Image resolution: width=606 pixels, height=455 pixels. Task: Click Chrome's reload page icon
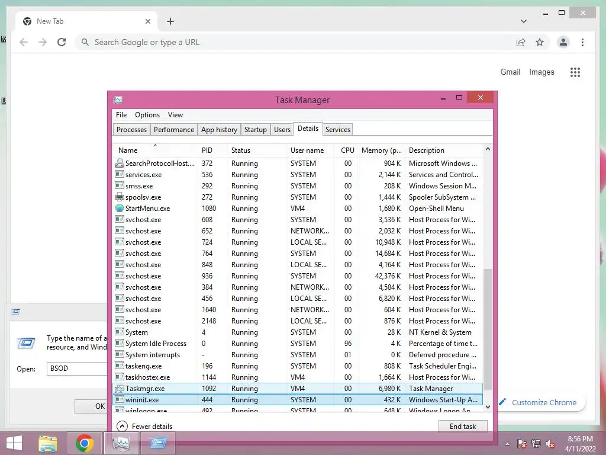pyautogui.click(x=62, y=42)
